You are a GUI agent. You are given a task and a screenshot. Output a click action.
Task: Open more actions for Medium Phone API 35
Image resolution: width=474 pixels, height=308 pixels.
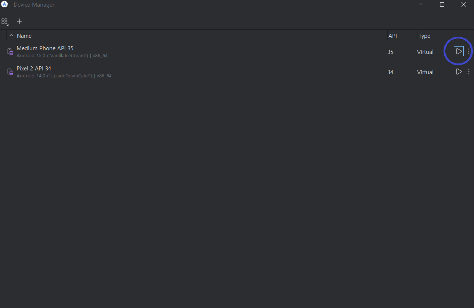point(468,52)
